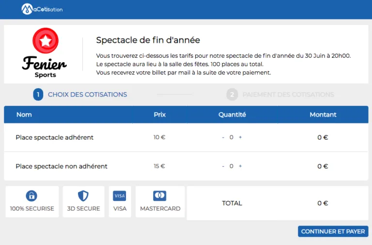Screen dimensions: 372x245
Task: Click the quantity value for non adhérent
Action: pos(232,166)
